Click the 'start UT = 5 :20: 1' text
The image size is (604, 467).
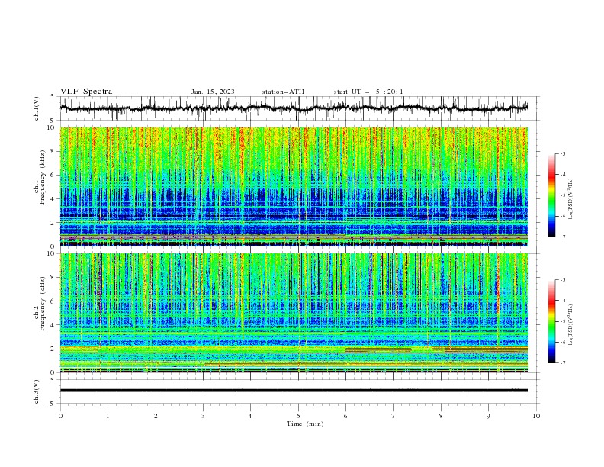click(368, 92)
